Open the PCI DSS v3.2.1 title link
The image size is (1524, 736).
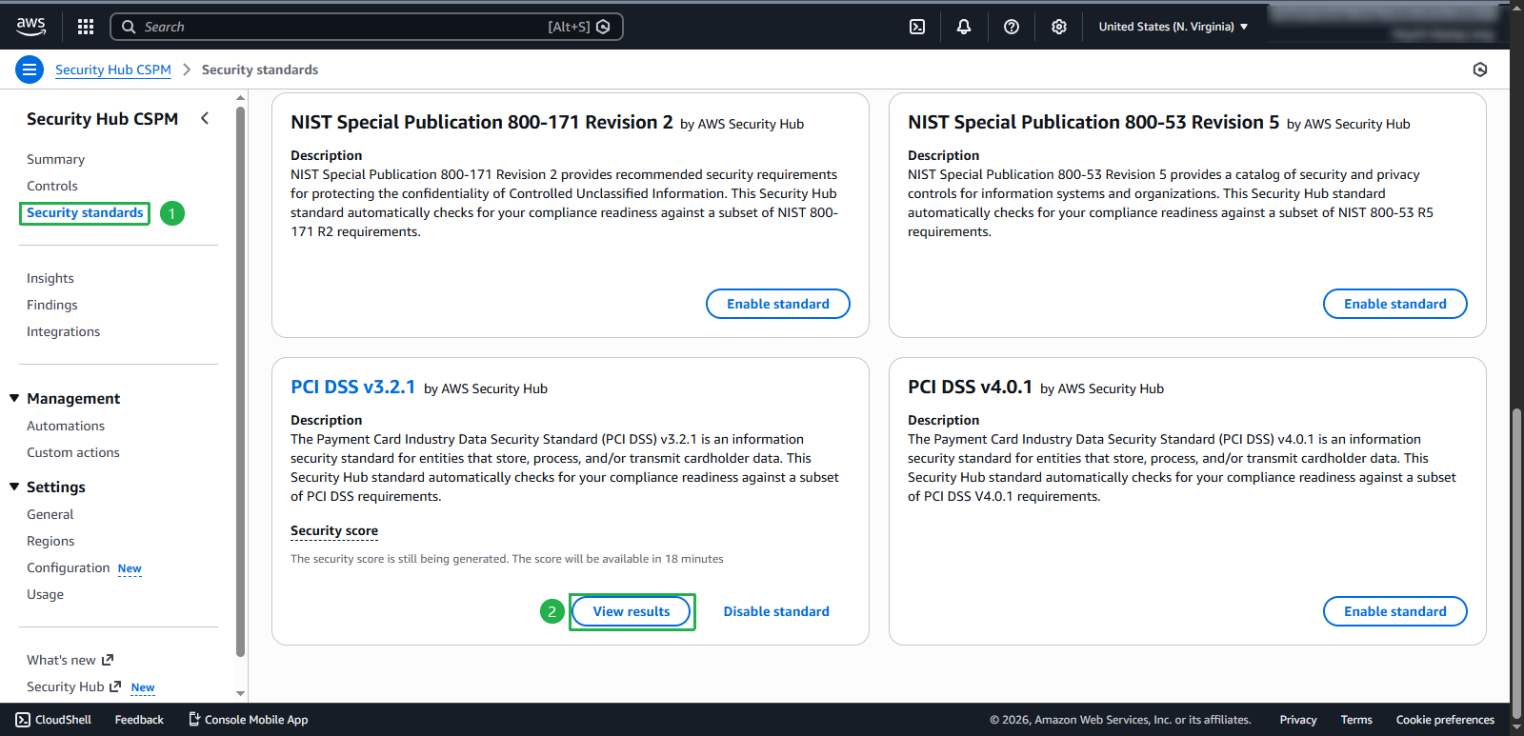[352, 387]
